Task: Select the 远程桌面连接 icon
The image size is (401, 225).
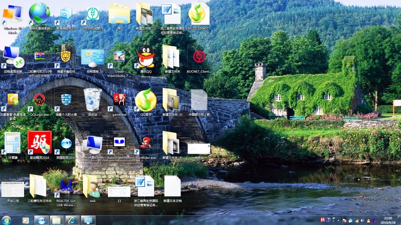Action: click(x=13, y=57)
